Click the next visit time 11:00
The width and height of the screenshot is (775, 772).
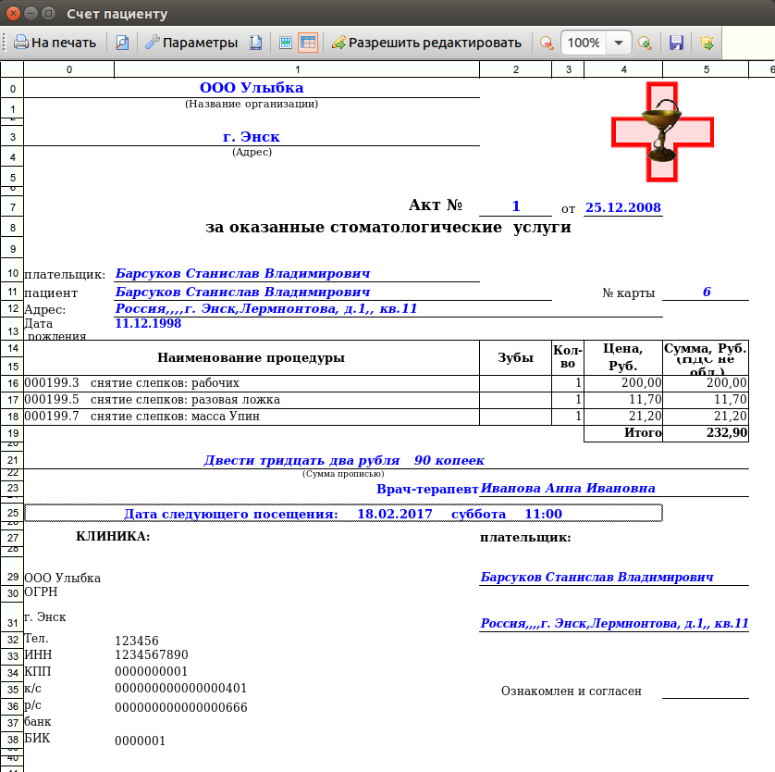543,514
